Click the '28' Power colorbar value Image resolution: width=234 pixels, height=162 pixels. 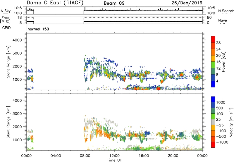218,43
